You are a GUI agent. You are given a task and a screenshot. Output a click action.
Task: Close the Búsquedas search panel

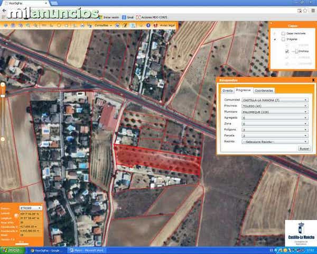coord(313,80)
